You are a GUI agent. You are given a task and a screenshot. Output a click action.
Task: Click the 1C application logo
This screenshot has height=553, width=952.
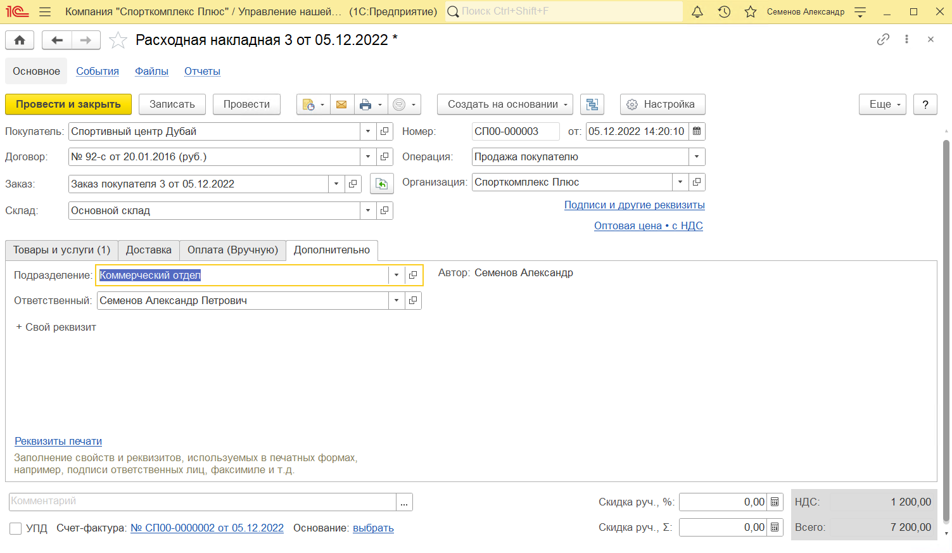(17, 11)
